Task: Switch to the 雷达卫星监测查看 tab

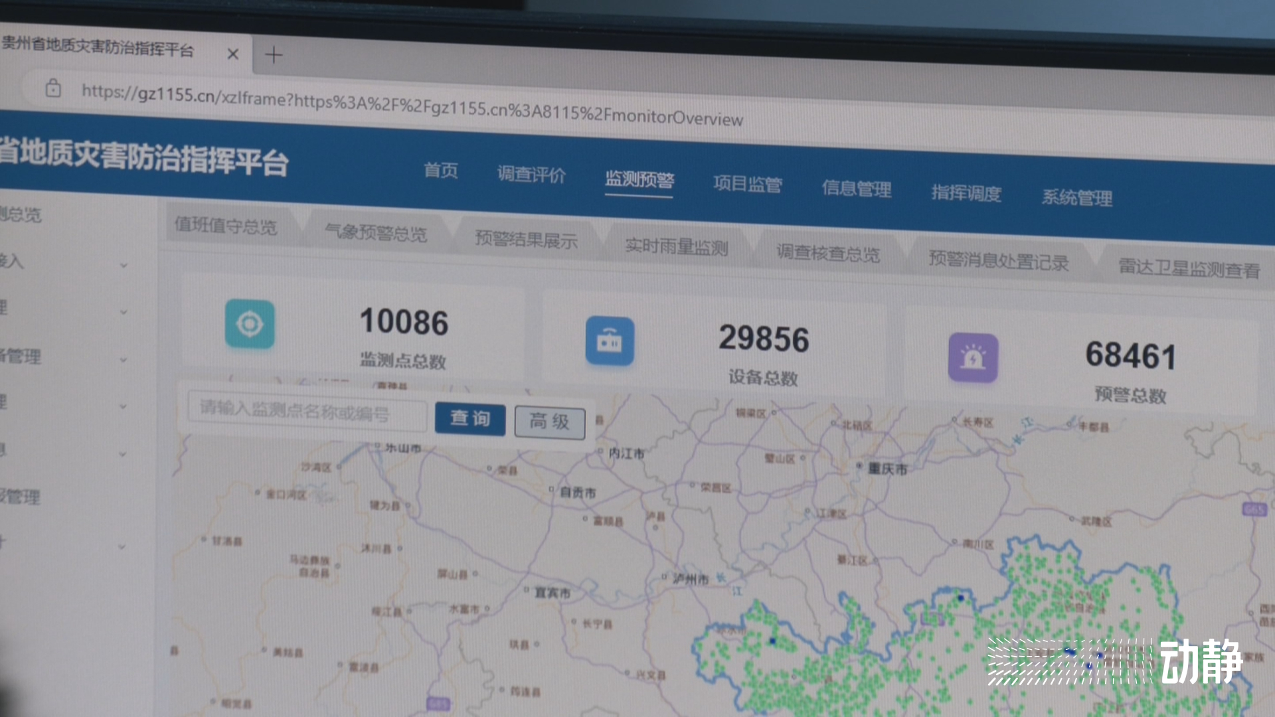Action: tap(1188, 268)
